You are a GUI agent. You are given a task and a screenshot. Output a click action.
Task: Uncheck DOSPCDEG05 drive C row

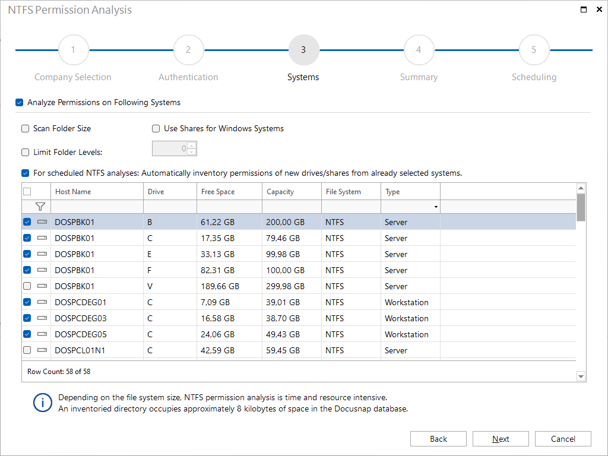[x=27, y=334]
